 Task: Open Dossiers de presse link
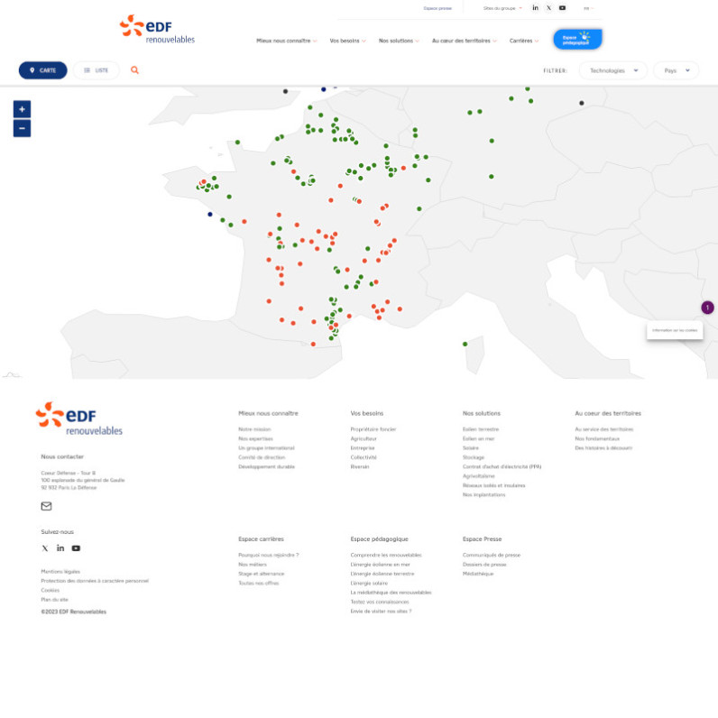[x=484, y=565]
